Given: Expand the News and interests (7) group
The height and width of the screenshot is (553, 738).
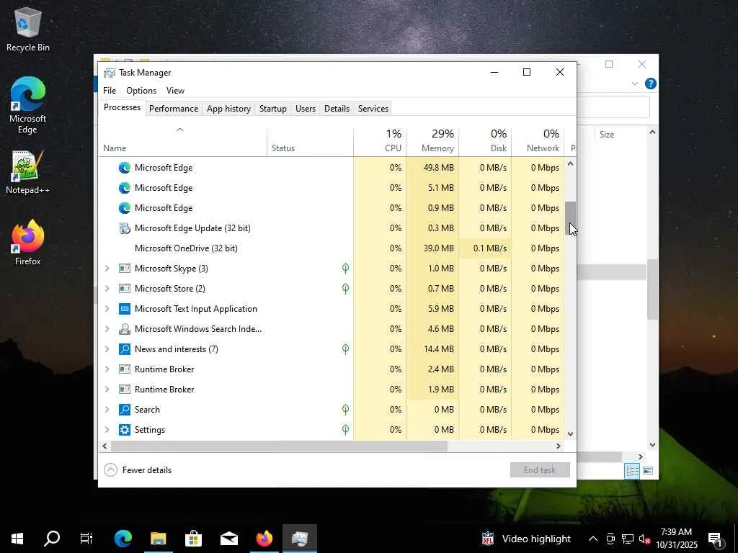Looking at the screenshot, I should [x=107, y=349].
